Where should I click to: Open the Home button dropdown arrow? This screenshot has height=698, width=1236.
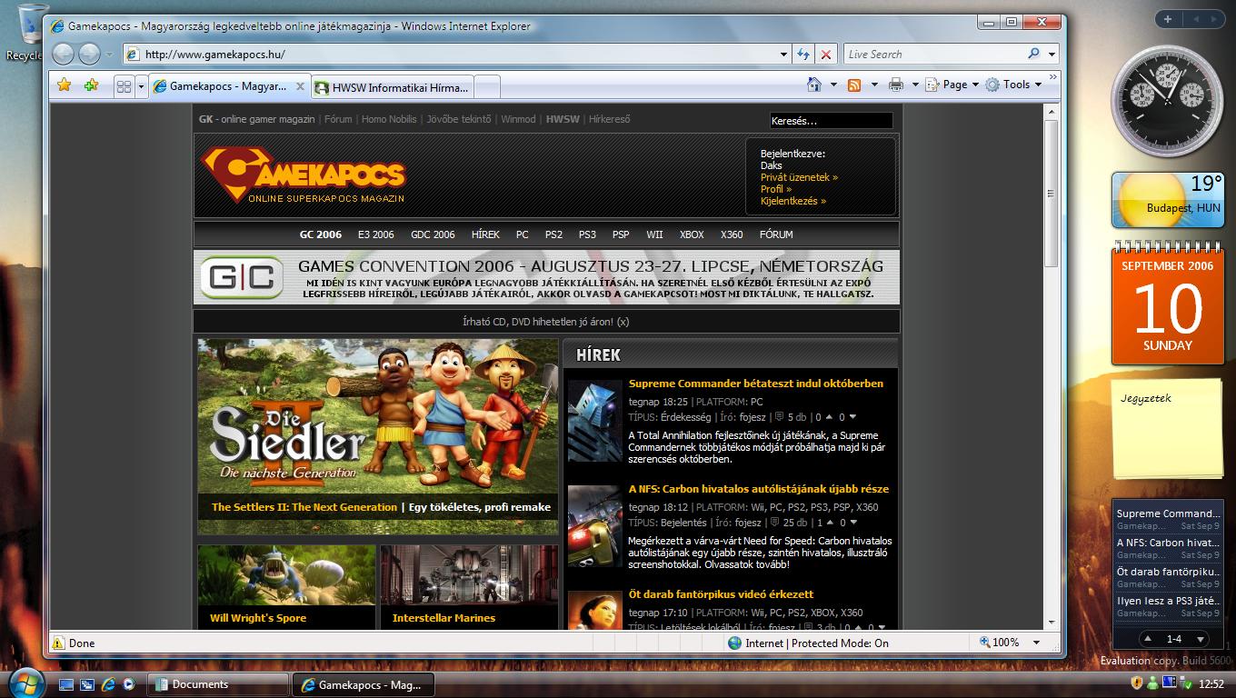pos(833,85)
